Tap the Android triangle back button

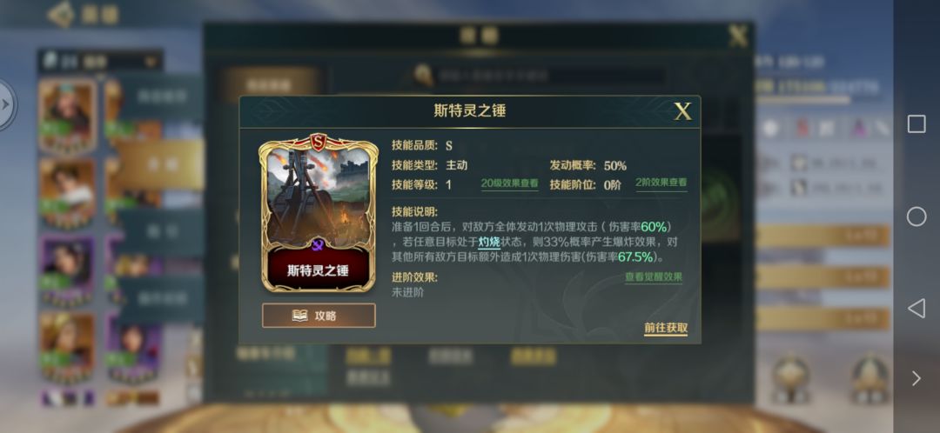916,309
